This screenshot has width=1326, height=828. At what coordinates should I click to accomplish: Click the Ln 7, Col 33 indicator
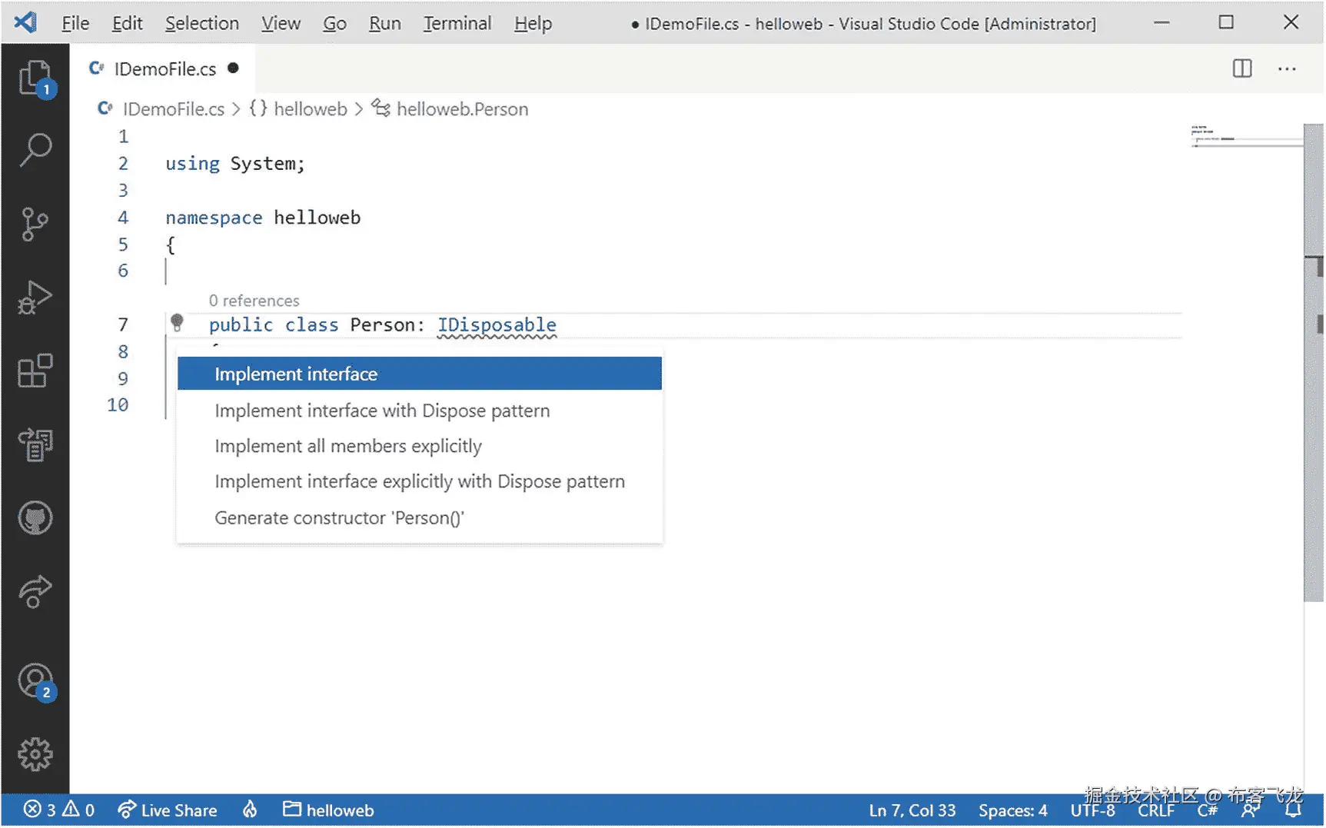pyautogui.click(x=912, y=810)
